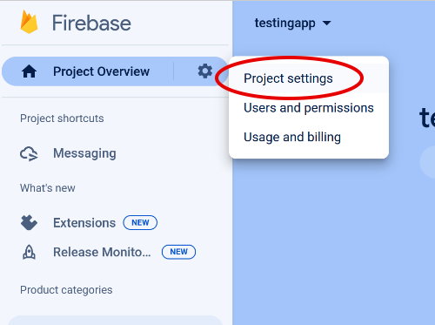This screenshot has height=325, width=435.
Task: Open the settings gear icon
Action: pos(205,71)
